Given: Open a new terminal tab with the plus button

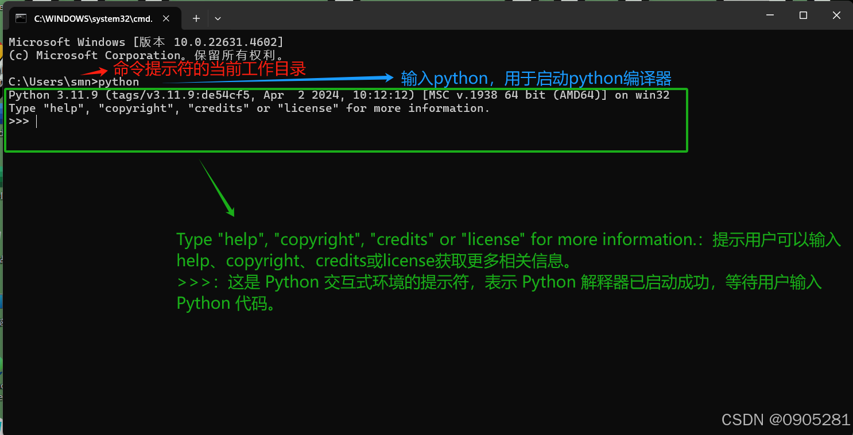Looking at the screenshot, I should 196,18.
